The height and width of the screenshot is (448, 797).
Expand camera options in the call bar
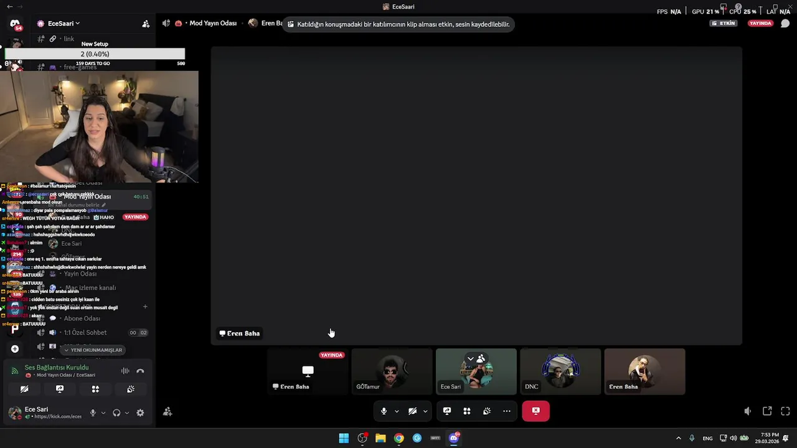click(x=425, y=411)
